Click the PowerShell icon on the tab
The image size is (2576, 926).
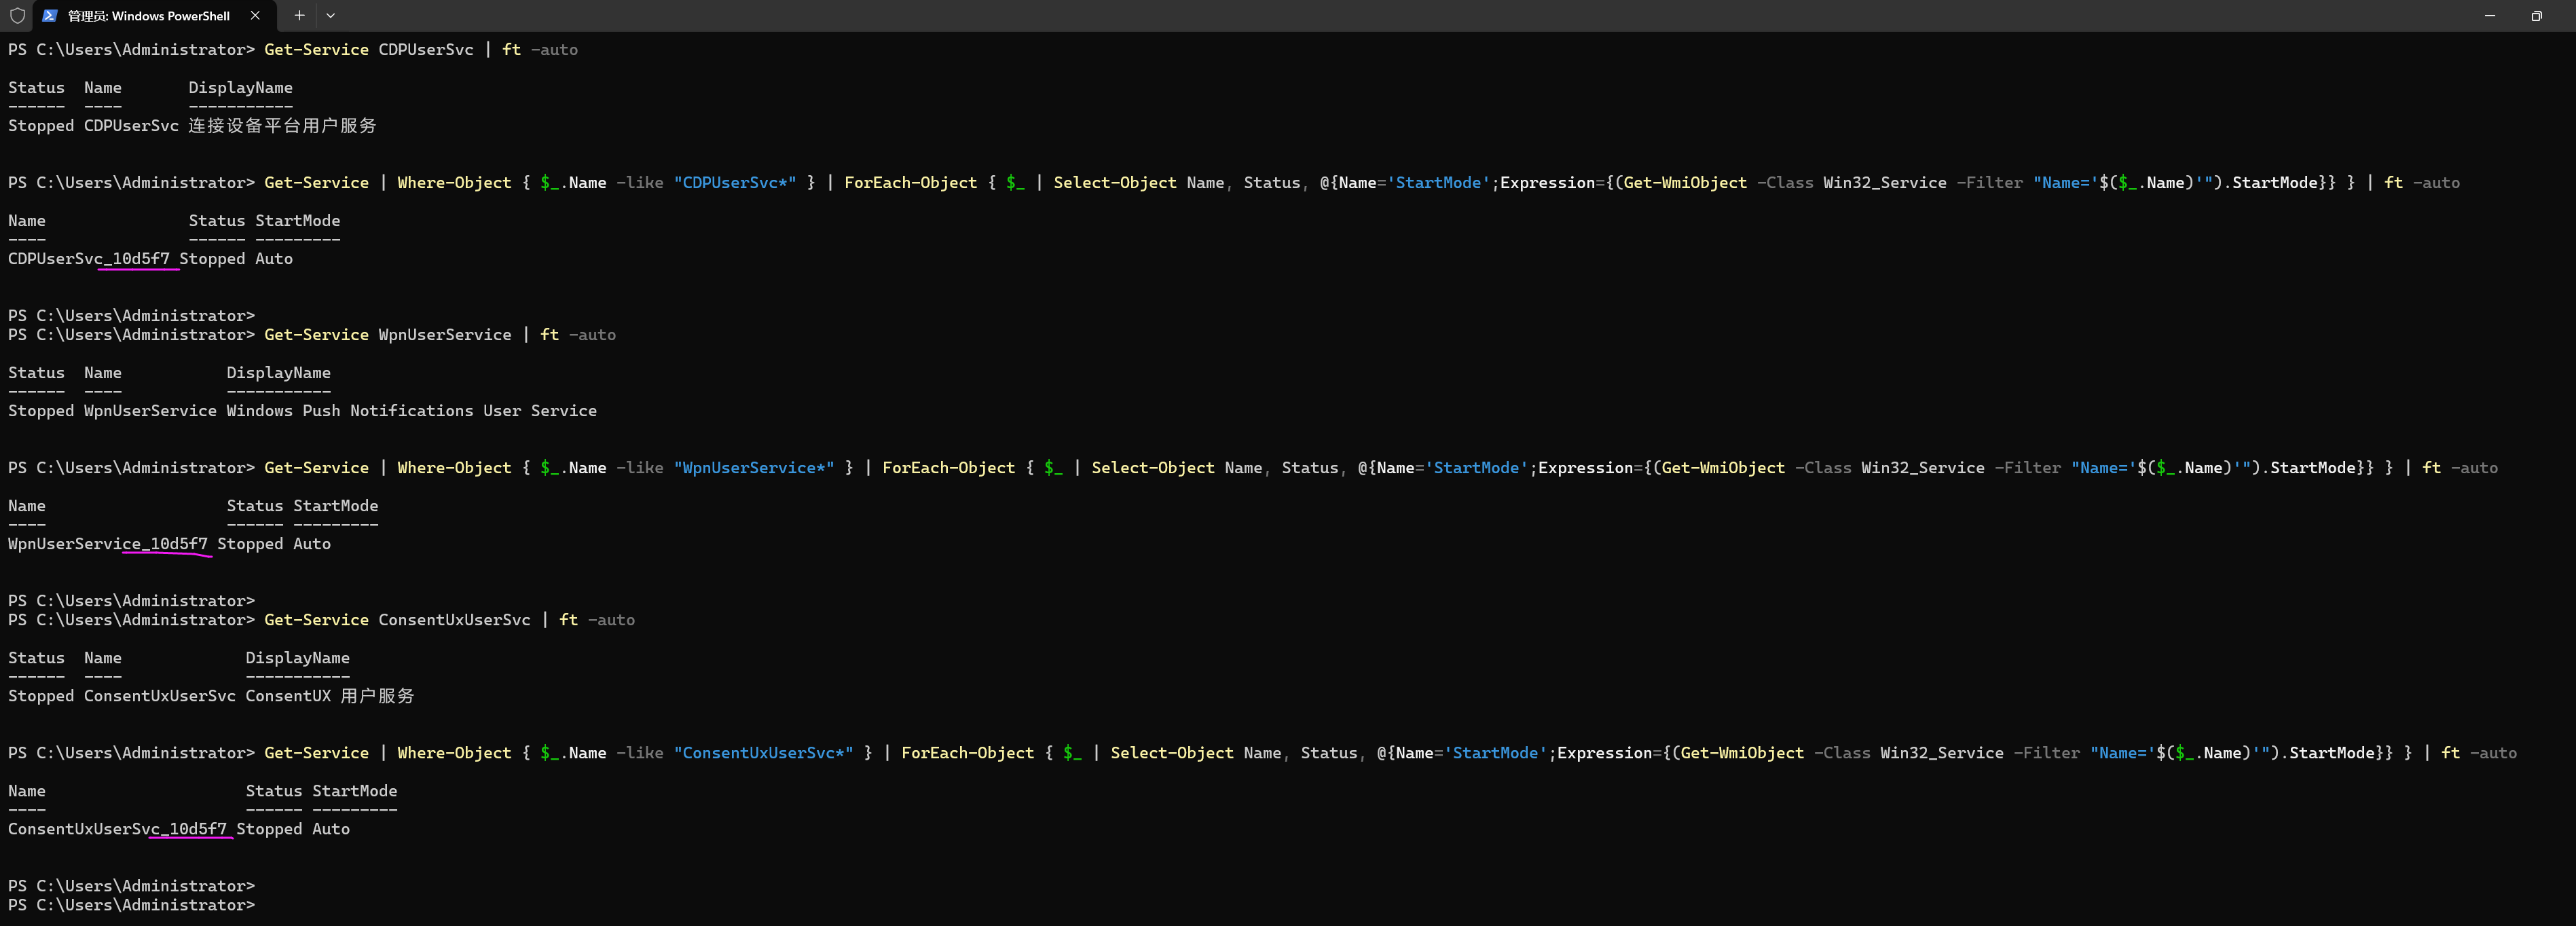[49, 15]
